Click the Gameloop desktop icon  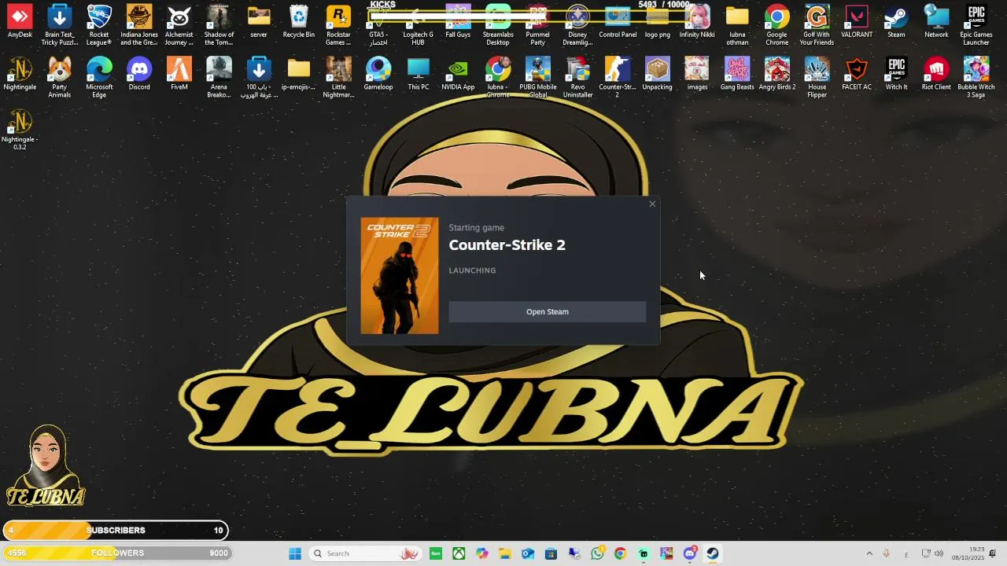pyautogui.click(x=378, y=75)
